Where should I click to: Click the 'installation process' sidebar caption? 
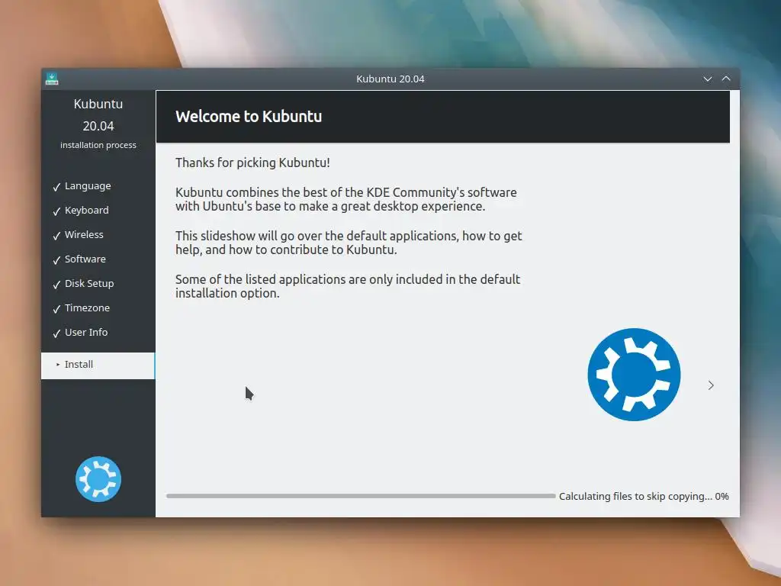(98, 145)
